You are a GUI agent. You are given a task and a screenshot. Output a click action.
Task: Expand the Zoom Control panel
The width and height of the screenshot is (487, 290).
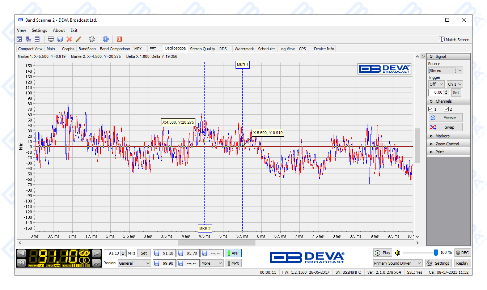447,144
